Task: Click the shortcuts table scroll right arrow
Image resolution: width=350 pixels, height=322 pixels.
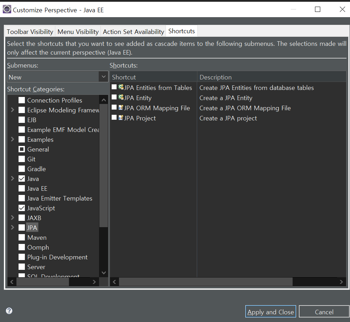Action: [x=341, y=282]
